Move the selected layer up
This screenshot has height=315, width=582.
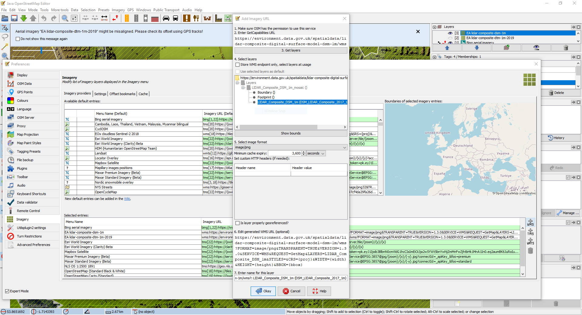coord(447,48)
